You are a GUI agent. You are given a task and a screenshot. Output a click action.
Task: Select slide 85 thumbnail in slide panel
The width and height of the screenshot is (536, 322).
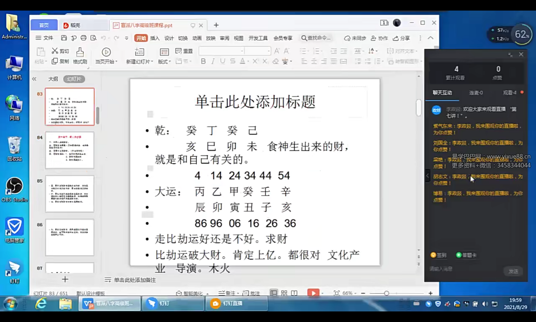coord(69,194)
